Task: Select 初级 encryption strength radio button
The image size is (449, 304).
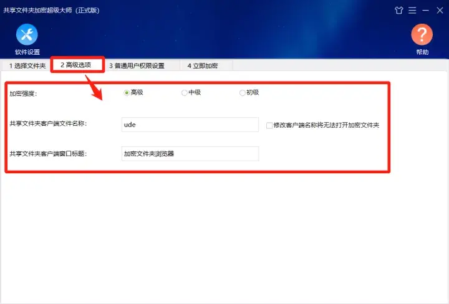Action: 242,93
